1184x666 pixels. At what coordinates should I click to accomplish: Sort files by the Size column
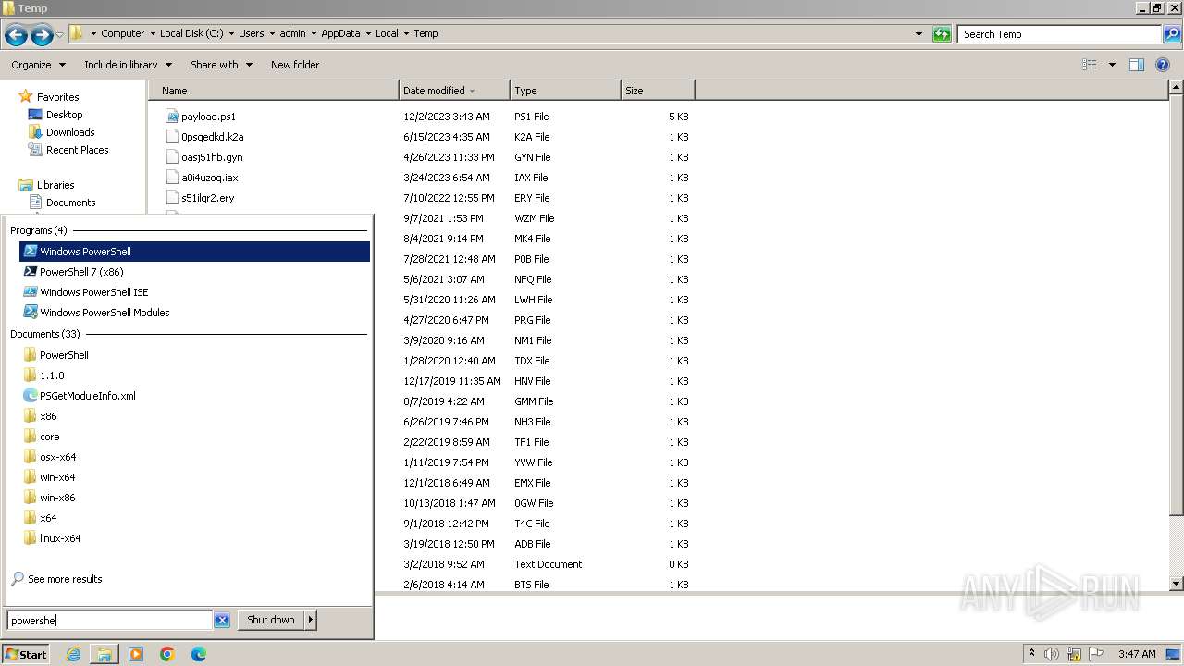click(x=658, y=91)
